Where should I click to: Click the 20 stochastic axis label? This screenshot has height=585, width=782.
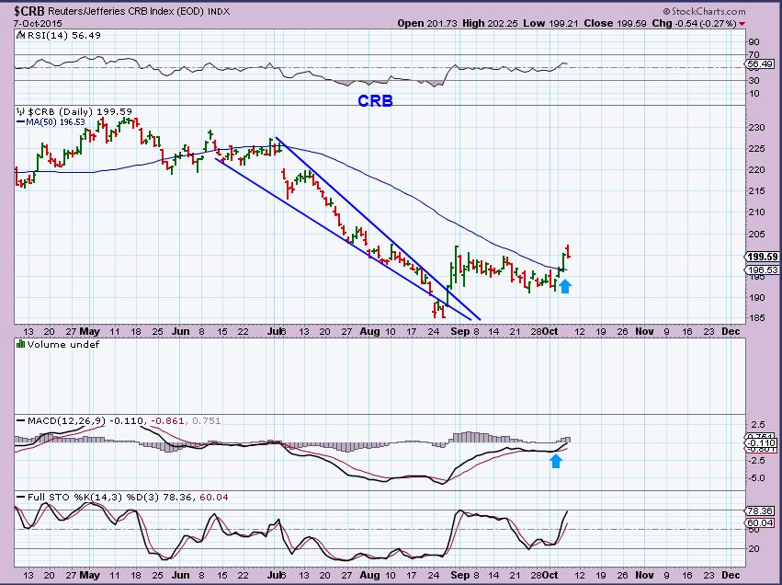click(754, 548)
